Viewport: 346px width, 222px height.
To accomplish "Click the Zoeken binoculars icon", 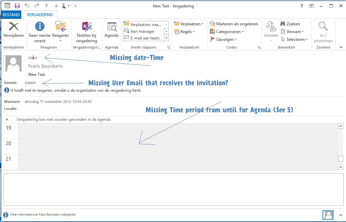I will pos(283,24).
